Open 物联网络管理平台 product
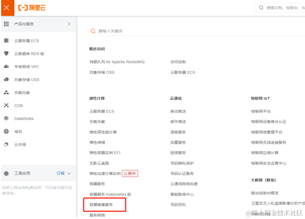 point(267,132)
